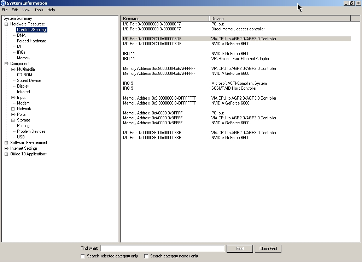
Task: Expand the Storage node
Action: click(13, 120)
